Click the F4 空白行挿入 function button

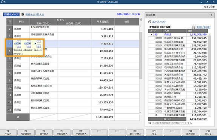[62, 133]
